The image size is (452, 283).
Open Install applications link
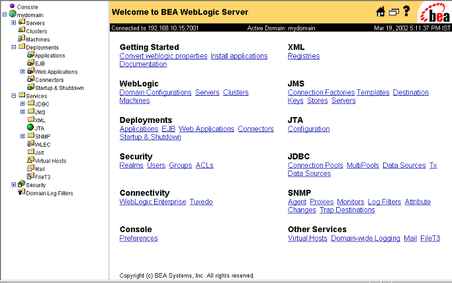point(239,56)
